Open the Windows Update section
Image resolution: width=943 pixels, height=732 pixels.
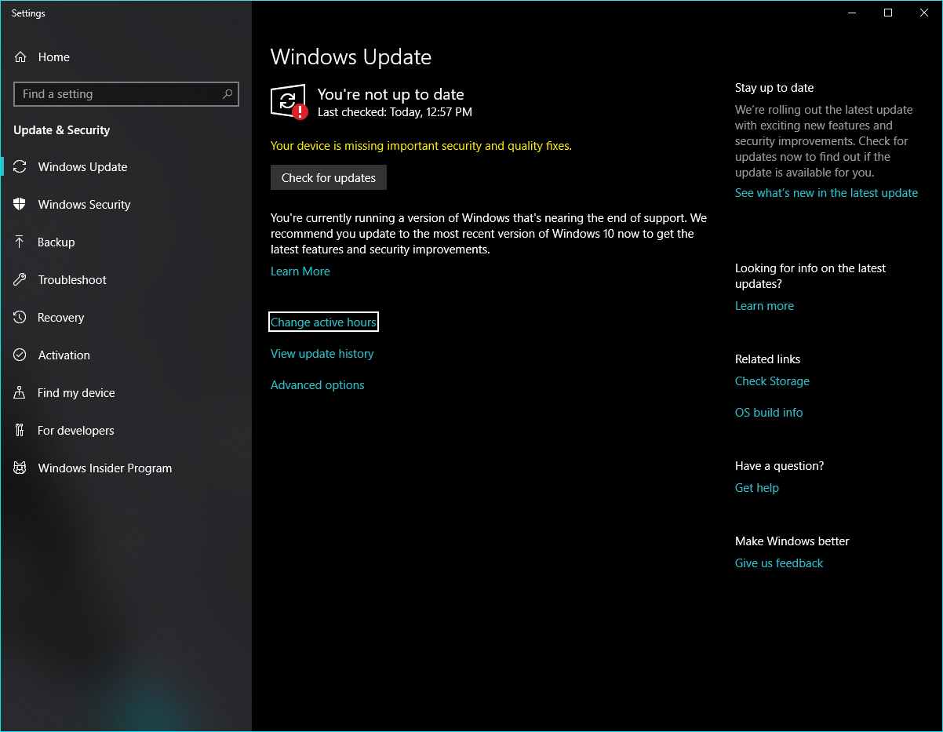pos(126,167)
